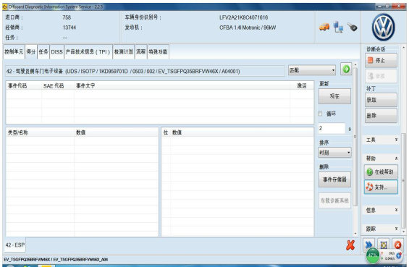Click the network computers connection icon

tap(338, 27)
